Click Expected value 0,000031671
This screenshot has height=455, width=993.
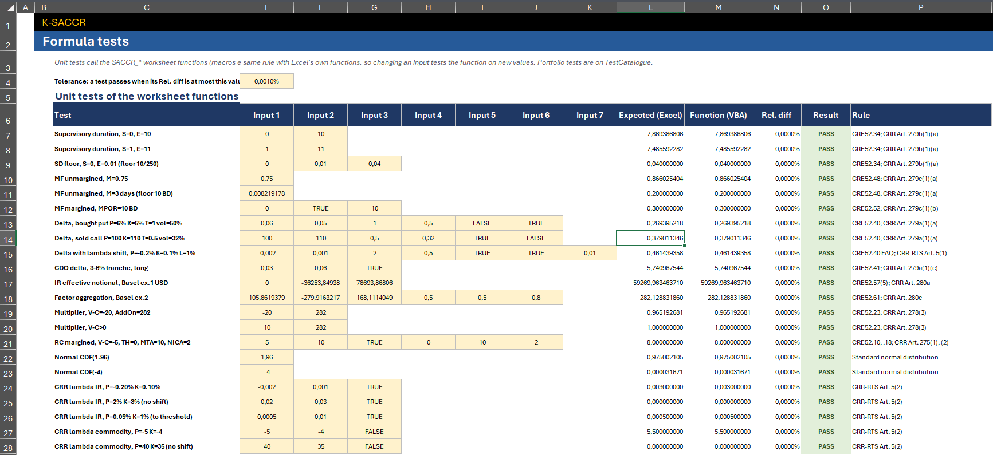[x=650, y=372]
